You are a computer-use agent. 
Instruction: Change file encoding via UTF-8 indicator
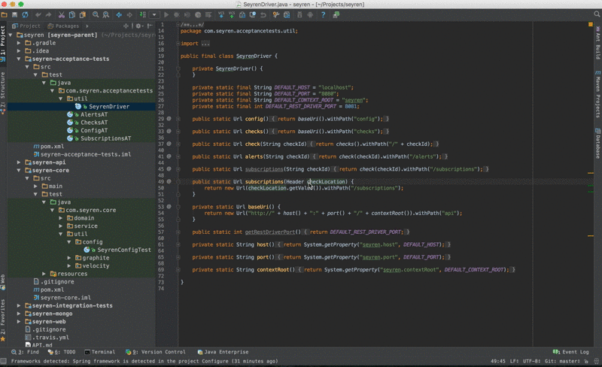pyautogui.click(x=531, y=361)
